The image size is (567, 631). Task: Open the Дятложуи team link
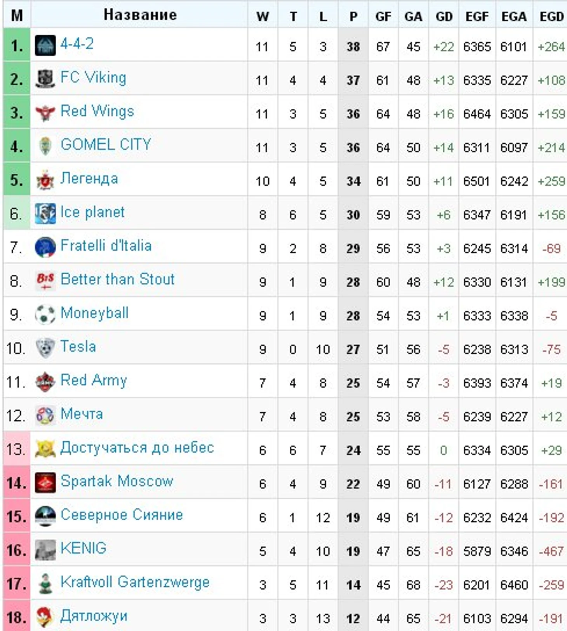click(94, 616)
